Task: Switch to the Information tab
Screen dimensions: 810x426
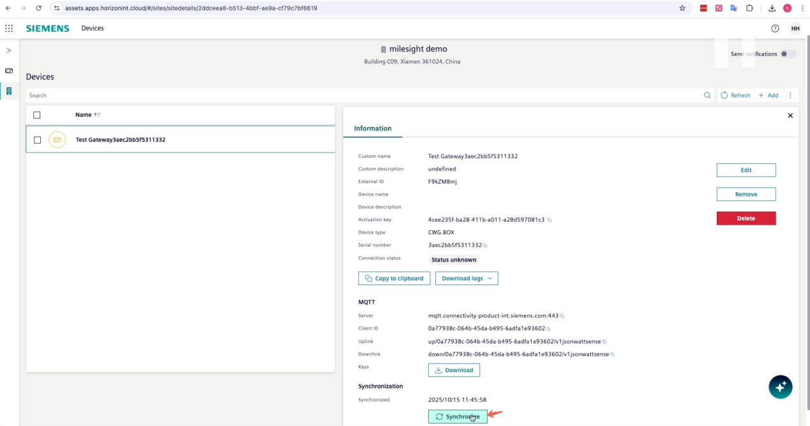Action: (x=373, y=128)
